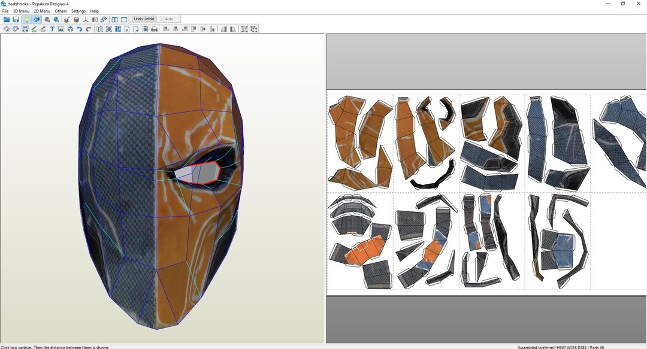Open the save file icon
The width and height of the screenshot is (647, 349).
(16, 19)
